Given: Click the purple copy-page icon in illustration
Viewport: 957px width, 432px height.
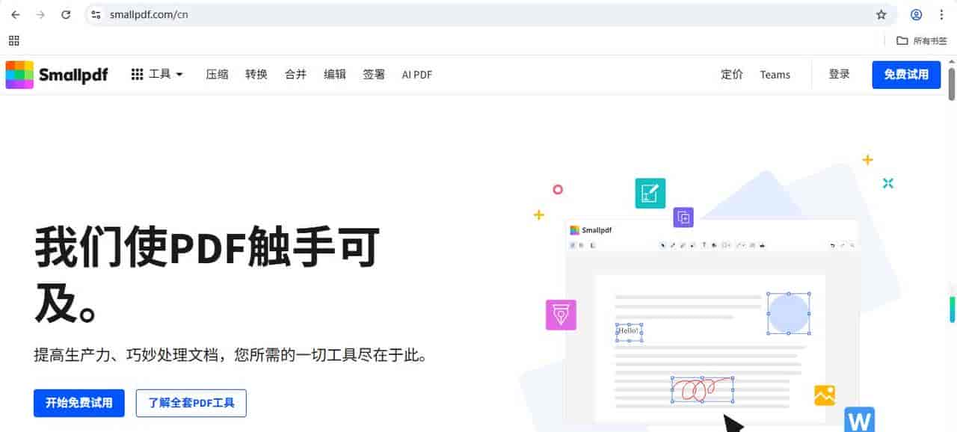Looking at the screenshot, I should click(x=683, y=217).
